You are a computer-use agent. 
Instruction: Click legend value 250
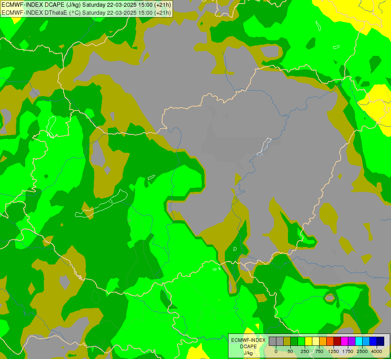click(305, 351)
